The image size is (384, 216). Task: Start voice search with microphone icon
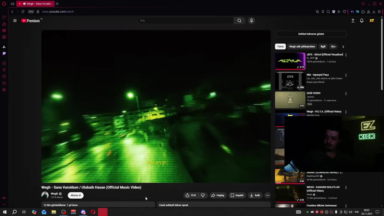251,21
